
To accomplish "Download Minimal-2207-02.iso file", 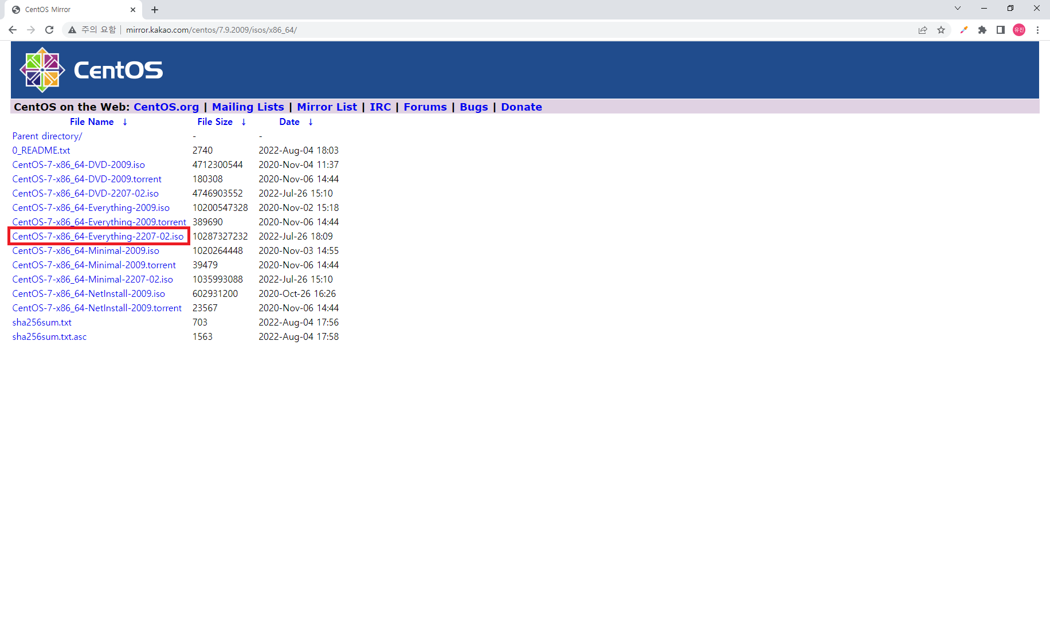I will [93, 280].
